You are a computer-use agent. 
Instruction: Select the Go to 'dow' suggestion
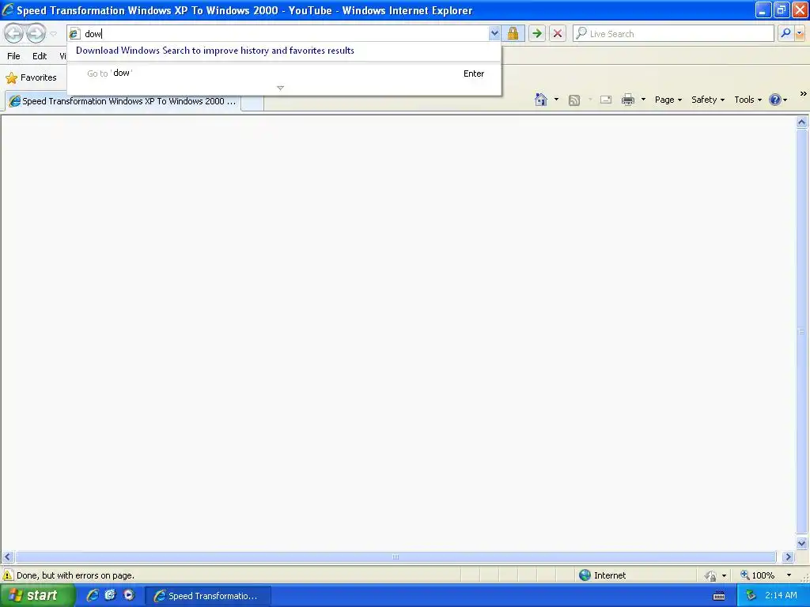pos(284,74)
